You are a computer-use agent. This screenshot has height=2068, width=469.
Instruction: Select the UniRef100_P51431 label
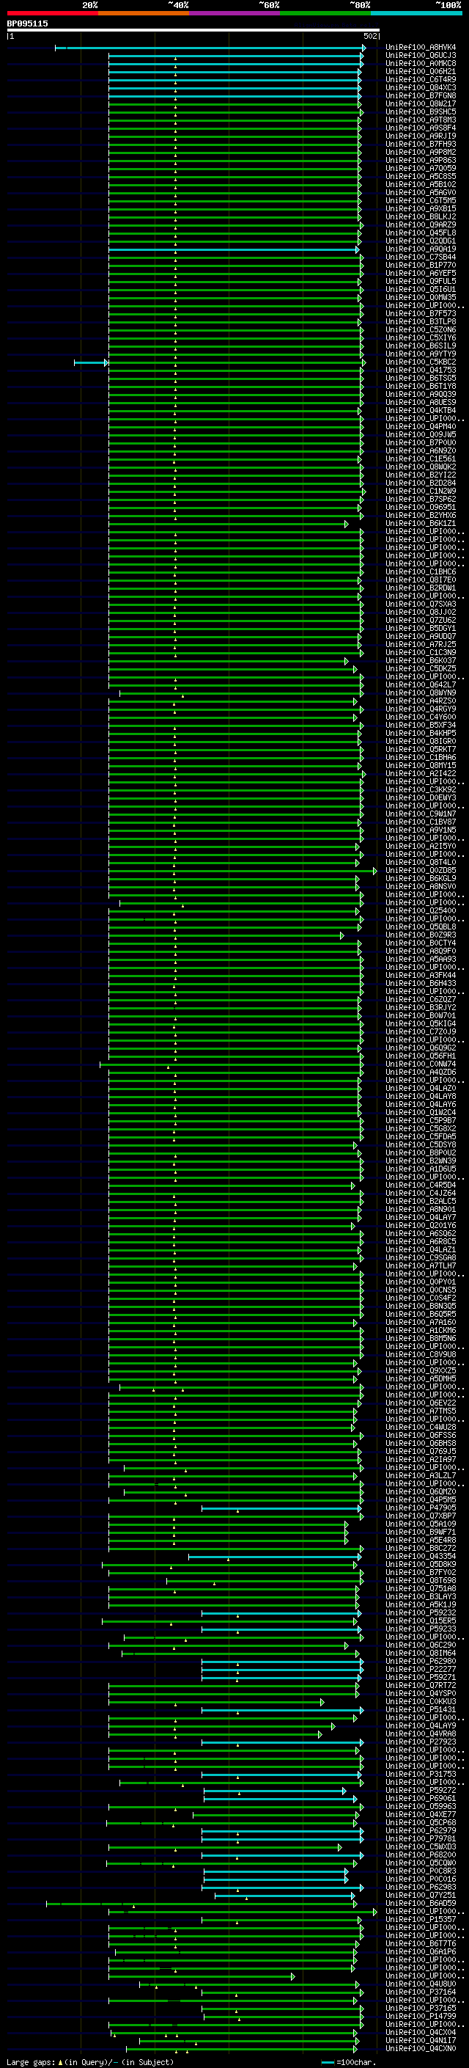click(420, 1709)
